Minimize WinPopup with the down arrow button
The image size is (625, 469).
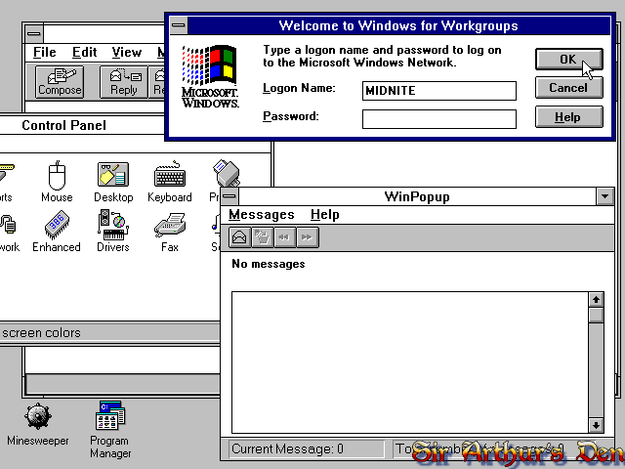(605, 196)
